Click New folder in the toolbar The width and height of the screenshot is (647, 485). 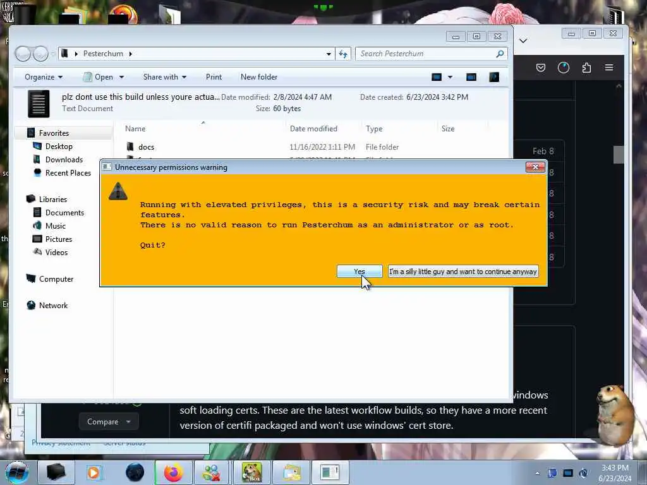[x=258, y=77]
